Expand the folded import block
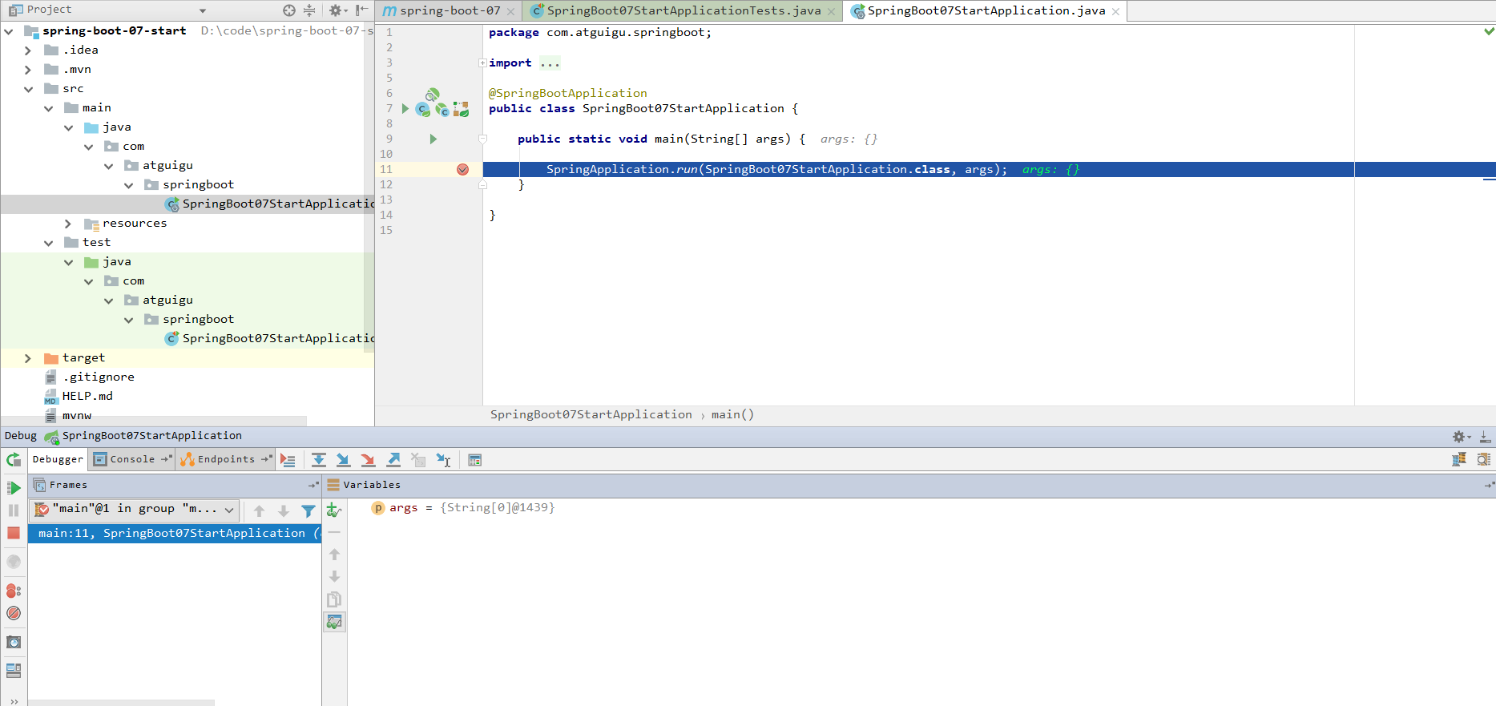 pyautogui.click(x=482, y=63)
